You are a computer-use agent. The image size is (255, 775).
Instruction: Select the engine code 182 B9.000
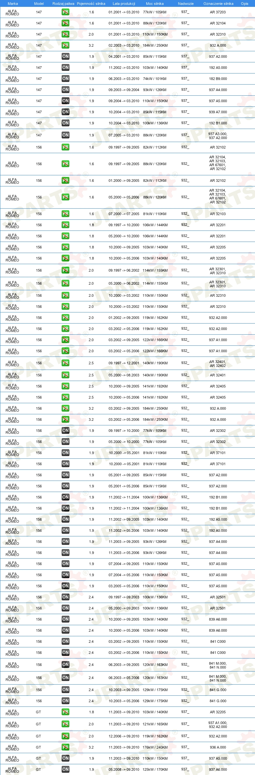pyautogui.click(x=218, y=79)
